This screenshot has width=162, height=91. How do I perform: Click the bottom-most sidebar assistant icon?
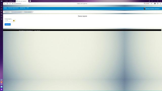2,89
